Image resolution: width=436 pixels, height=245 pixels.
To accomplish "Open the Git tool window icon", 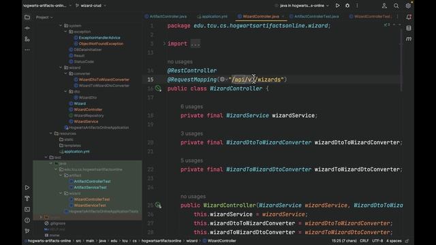I will [27, 231].
